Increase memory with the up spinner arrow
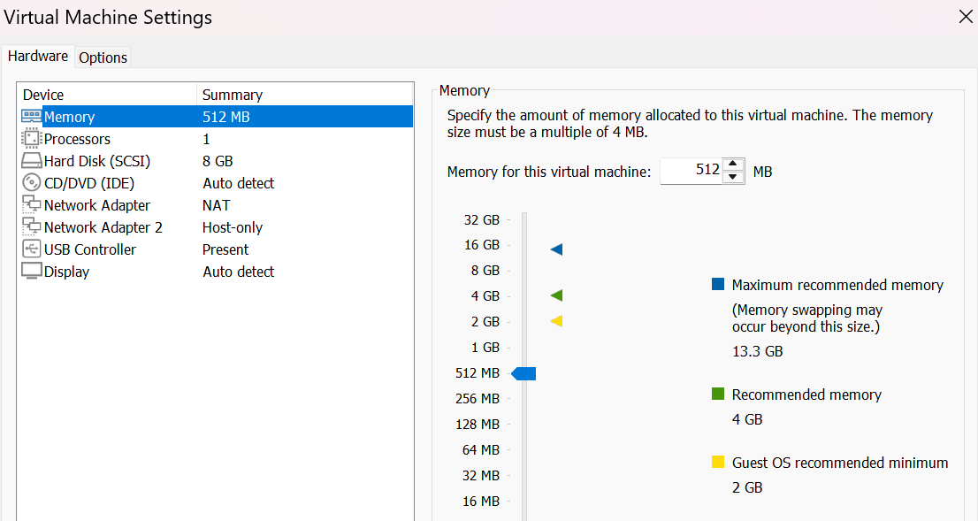The width and height of the screenshot is (978, 521). click(733, 165)
